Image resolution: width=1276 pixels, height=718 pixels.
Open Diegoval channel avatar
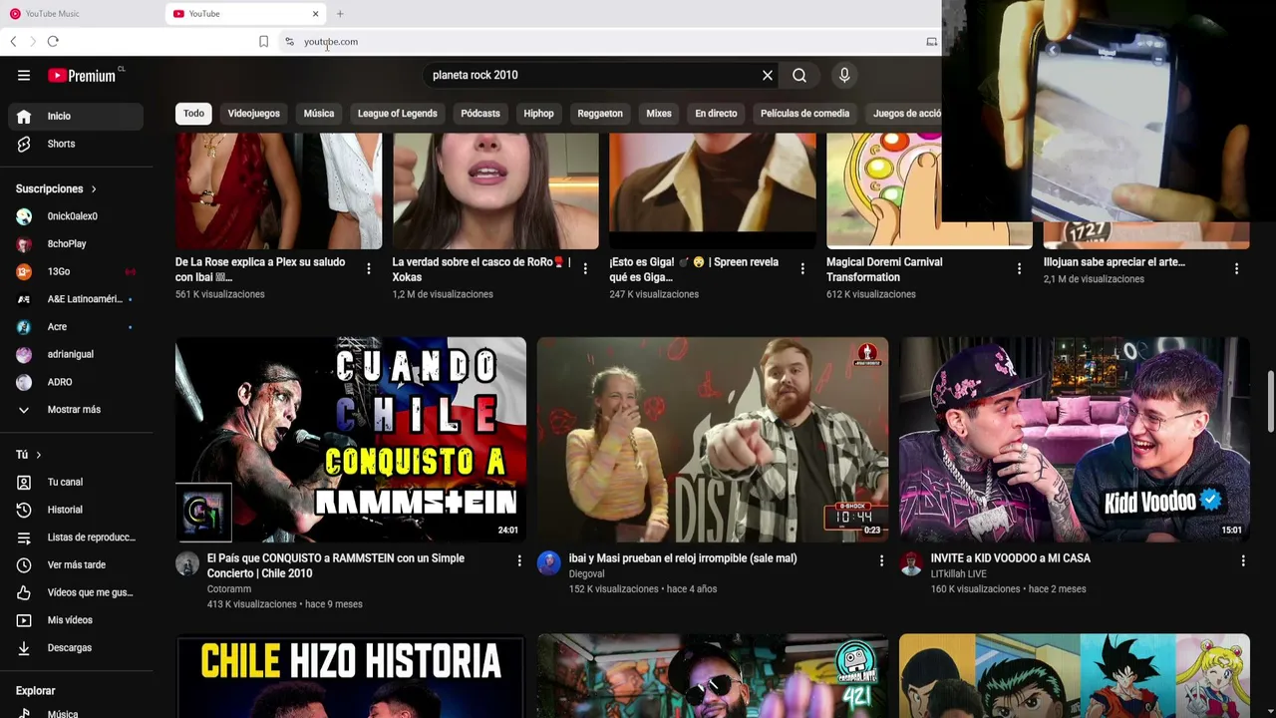(549, 563)
